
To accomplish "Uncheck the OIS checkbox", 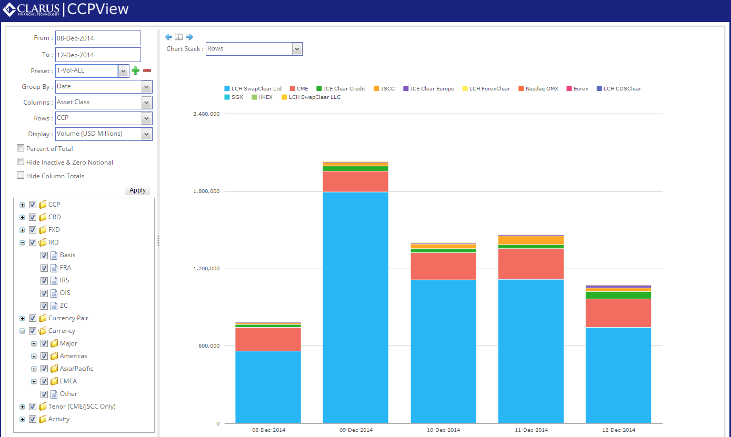I will (44, 293).
